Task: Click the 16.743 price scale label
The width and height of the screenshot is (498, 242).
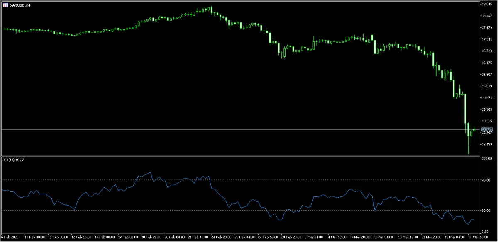Action: (486, 51)
